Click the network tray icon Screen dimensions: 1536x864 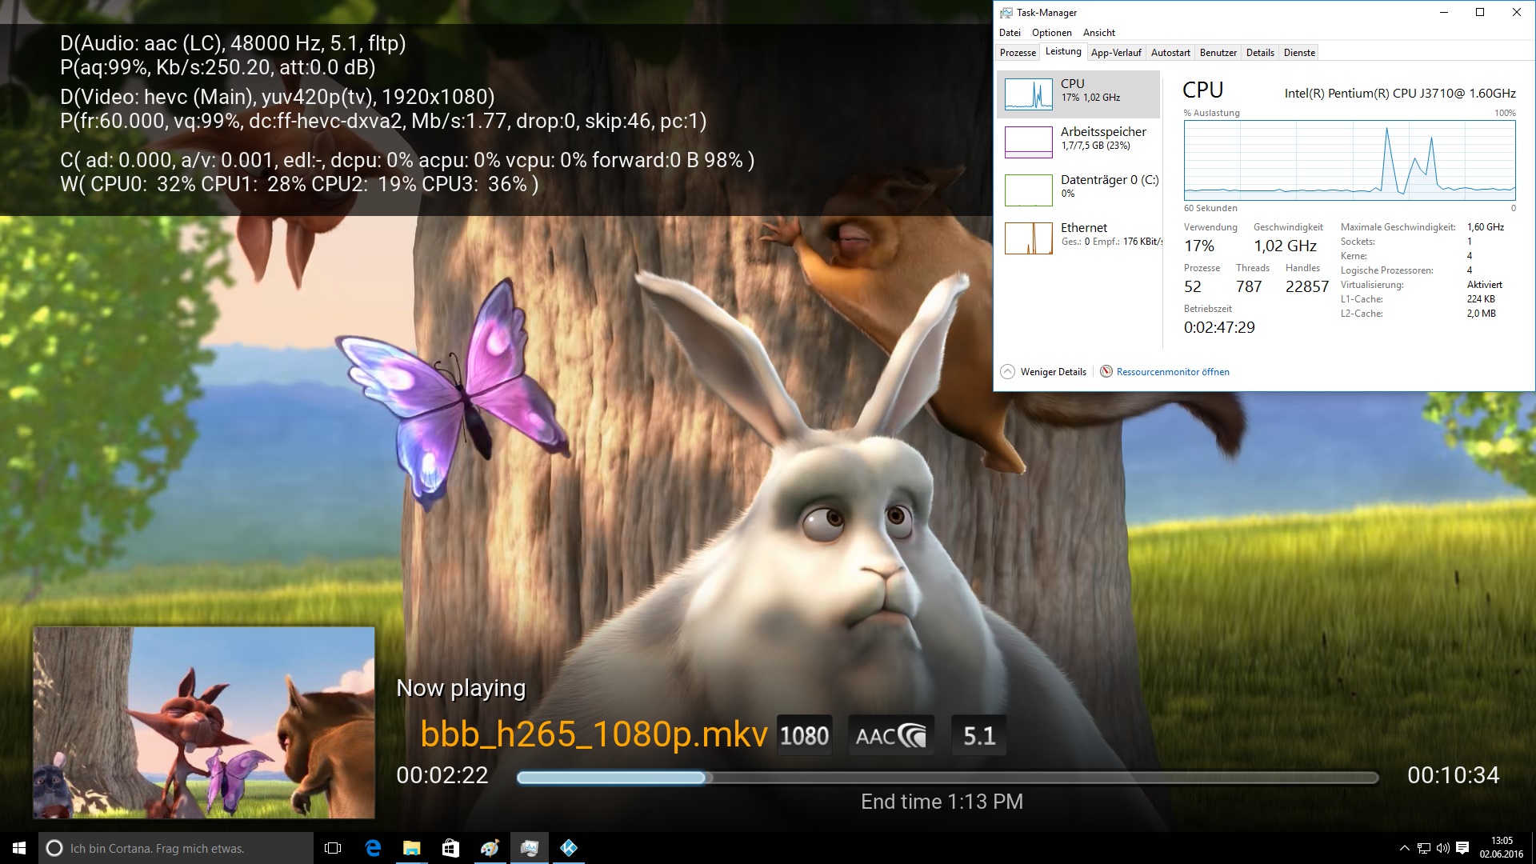pos(1424,848)
